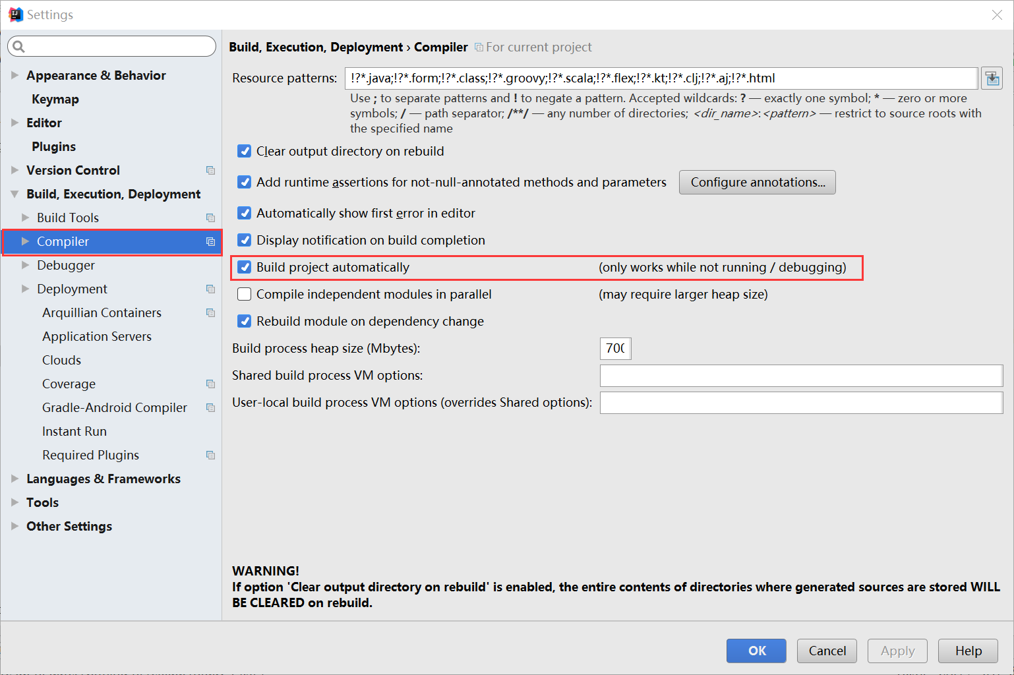Select Debugger in settings tree
Screen dimensions: 1014x675
click(66, 265)
